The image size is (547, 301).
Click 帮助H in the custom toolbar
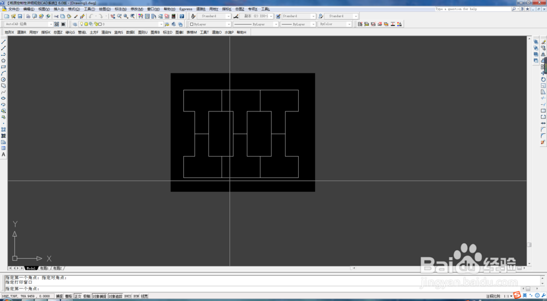pos(241,32)
